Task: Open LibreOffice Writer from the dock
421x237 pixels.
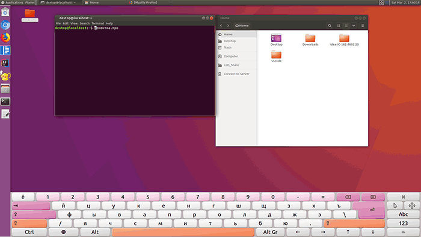Action: point(5,50)
